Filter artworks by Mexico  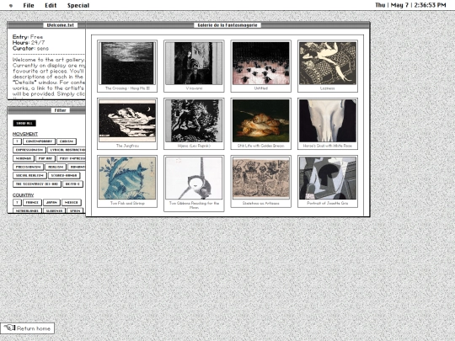pyautogui.click(x=72, y=202)
